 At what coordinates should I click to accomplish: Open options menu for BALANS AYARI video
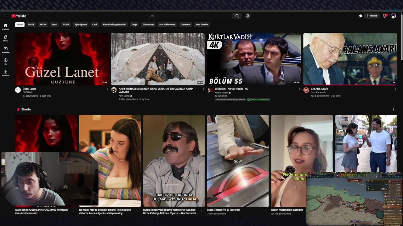coord(395,89)
